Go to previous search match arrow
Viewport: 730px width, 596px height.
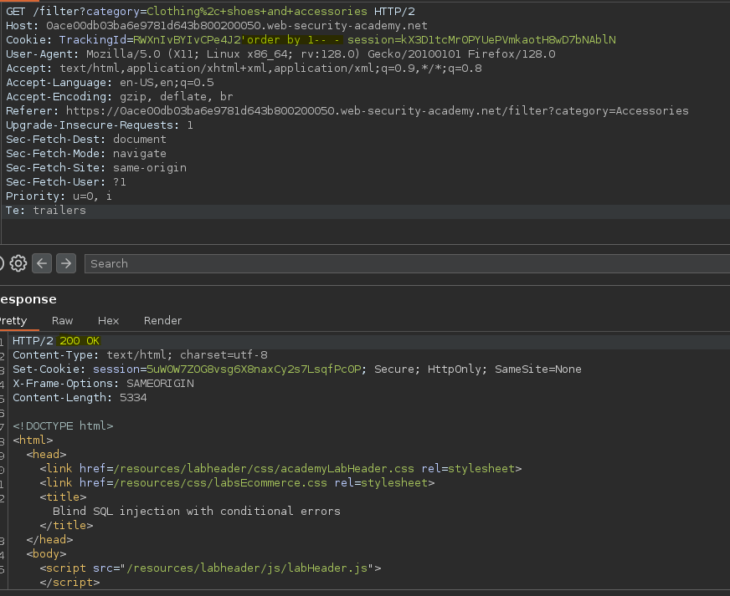[x=42, y=263]
